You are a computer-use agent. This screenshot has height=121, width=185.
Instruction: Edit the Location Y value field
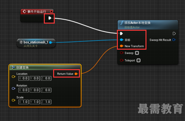pyautogui.click(x=35, y=78)
